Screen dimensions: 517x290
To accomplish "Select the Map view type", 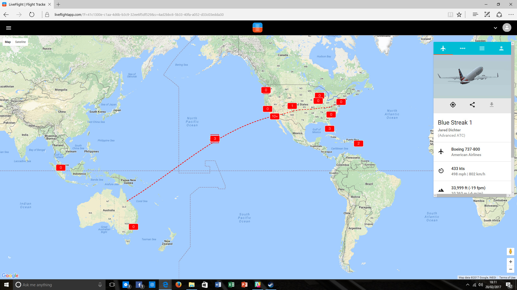I will pyautogui.click(x=8, y=42).
